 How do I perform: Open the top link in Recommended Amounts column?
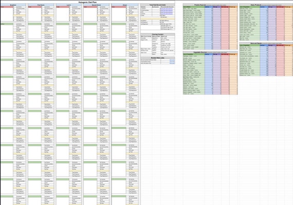coord(167,9)
